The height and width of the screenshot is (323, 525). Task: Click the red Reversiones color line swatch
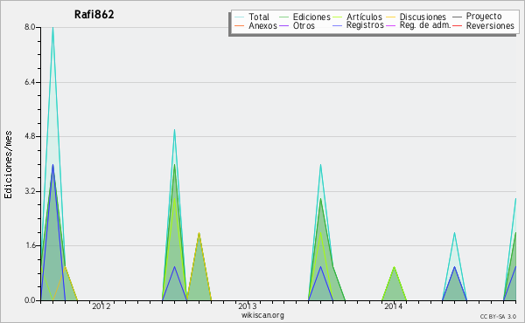coord(457,25)
